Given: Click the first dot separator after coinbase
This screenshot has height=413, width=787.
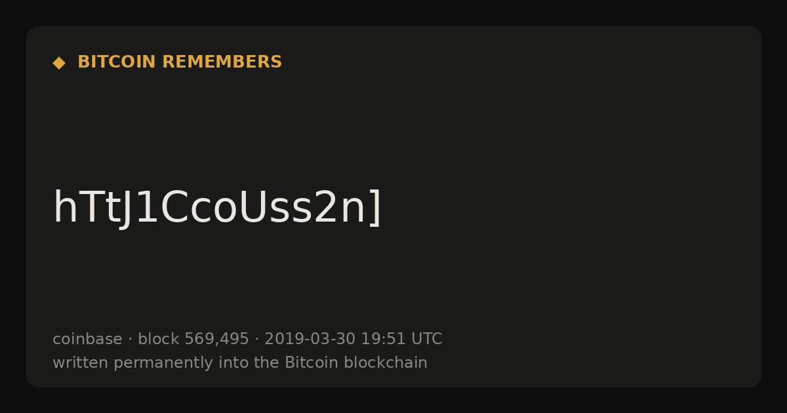Looking at the screenshot, I should pyautogui.click(x=130, y=340).
